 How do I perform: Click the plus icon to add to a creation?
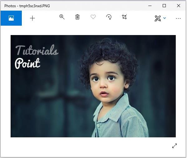click(32, 18)
